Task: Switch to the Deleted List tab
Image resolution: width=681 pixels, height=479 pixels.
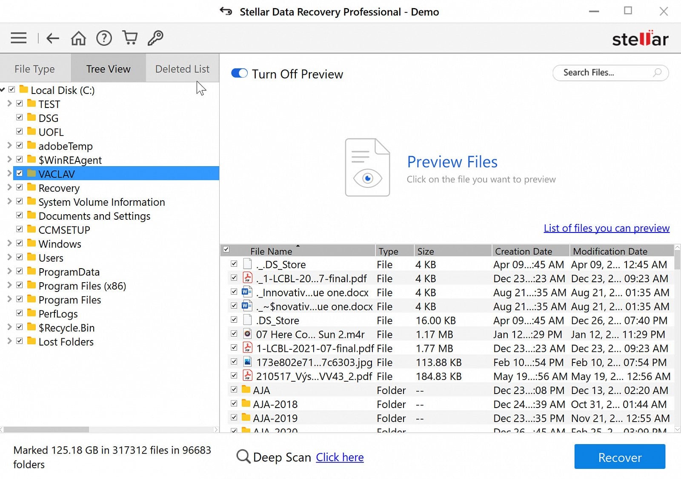Action: (183, 68)
